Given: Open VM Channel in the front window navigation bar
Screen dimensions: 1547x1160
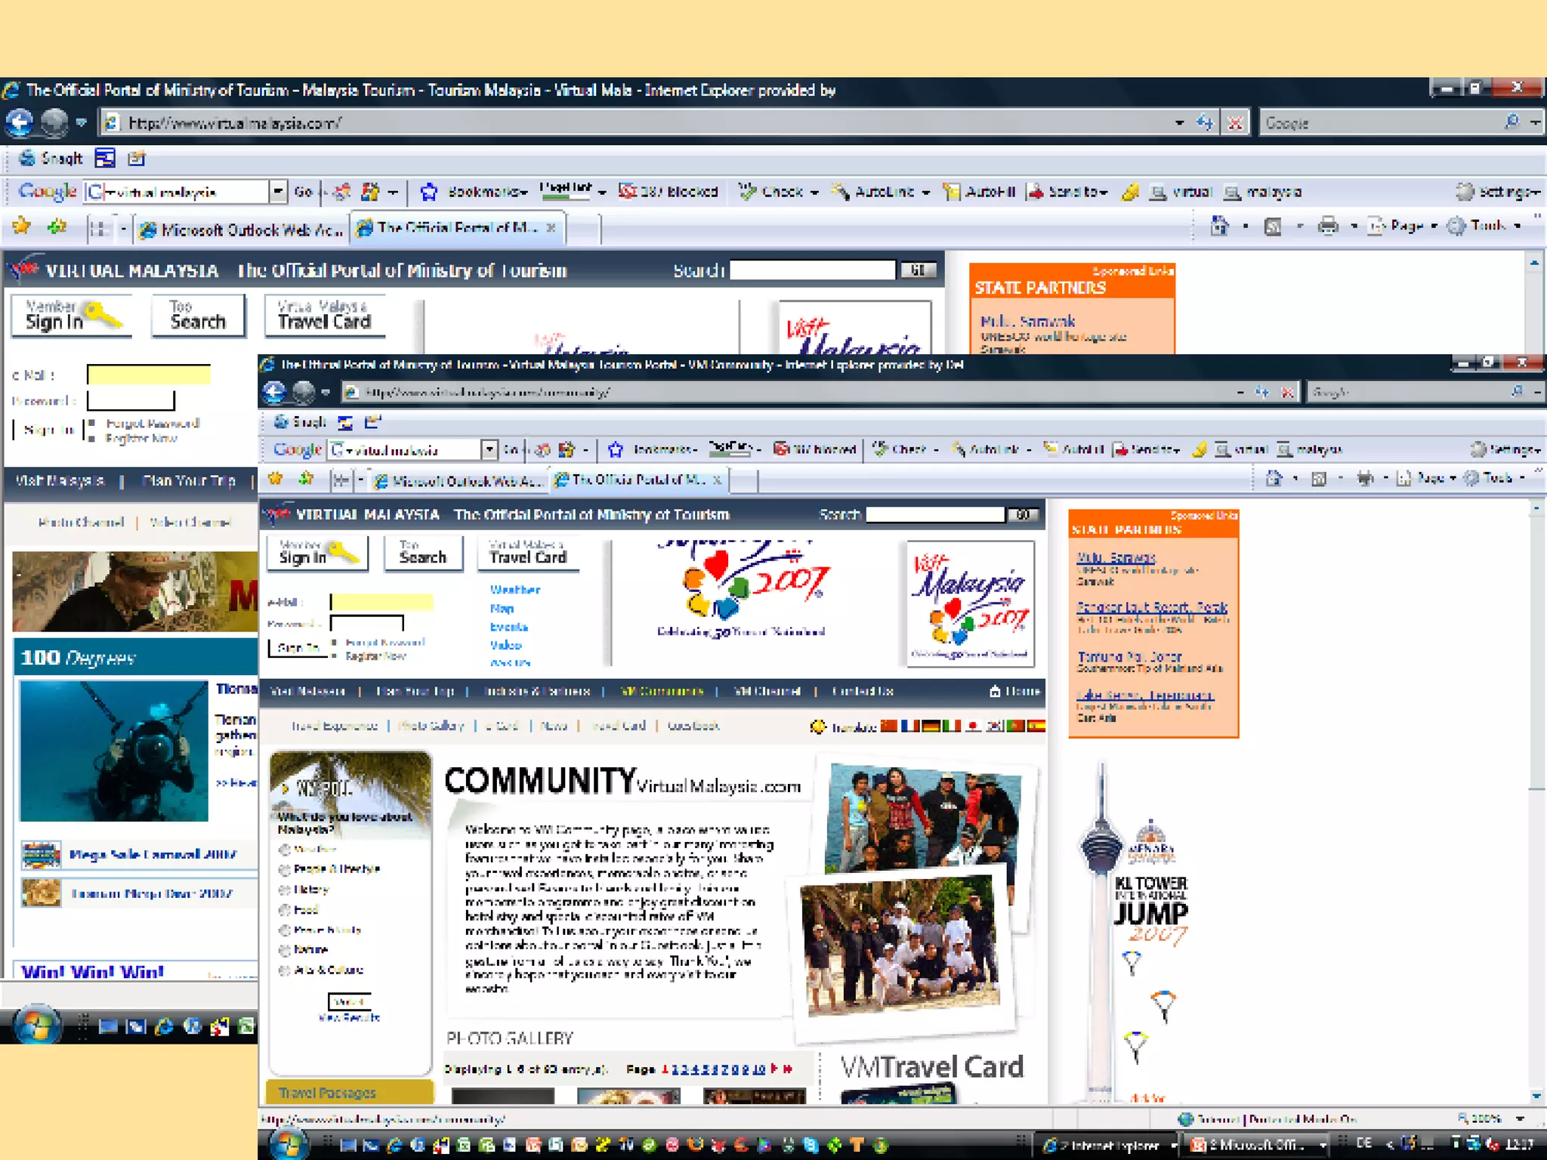Looking at the screenshot, I should point(767,691).
